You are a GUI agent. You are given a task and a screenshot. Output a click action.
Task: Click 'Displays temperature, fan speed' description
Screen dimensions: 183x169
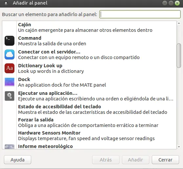point(86,138)
